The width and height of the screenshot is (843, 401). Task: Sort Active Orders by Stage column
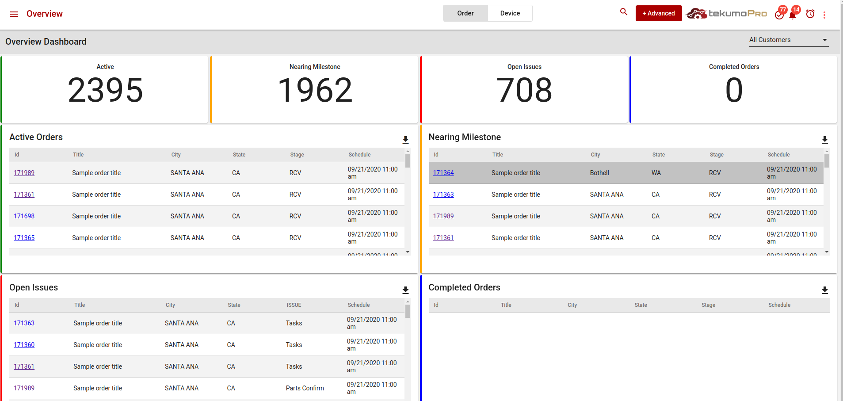click(x=297, y=155)
